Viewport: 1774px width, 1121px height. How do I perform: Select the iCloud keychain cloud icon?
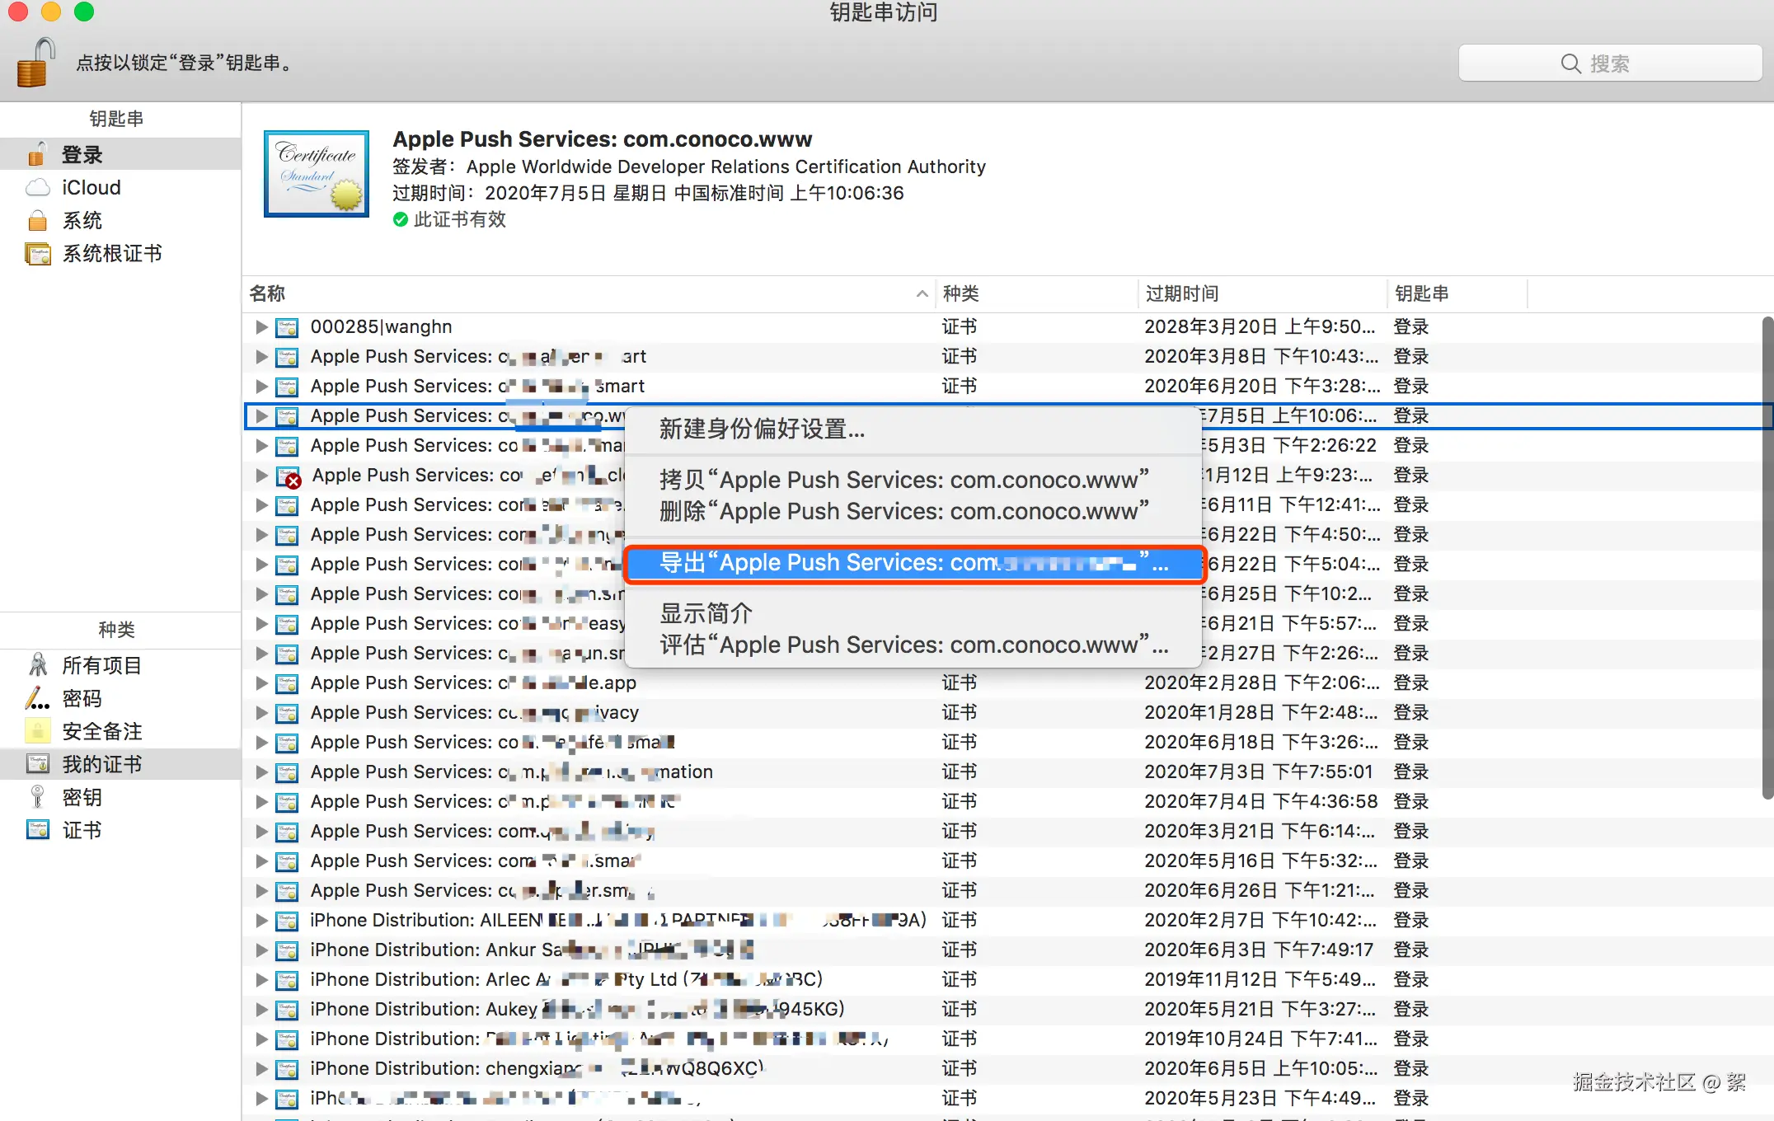coord(37,188)
